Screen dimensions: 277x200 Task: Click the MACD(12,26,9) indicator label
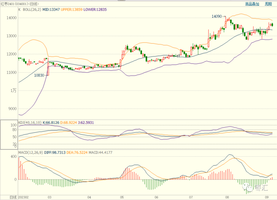(31, 153)
